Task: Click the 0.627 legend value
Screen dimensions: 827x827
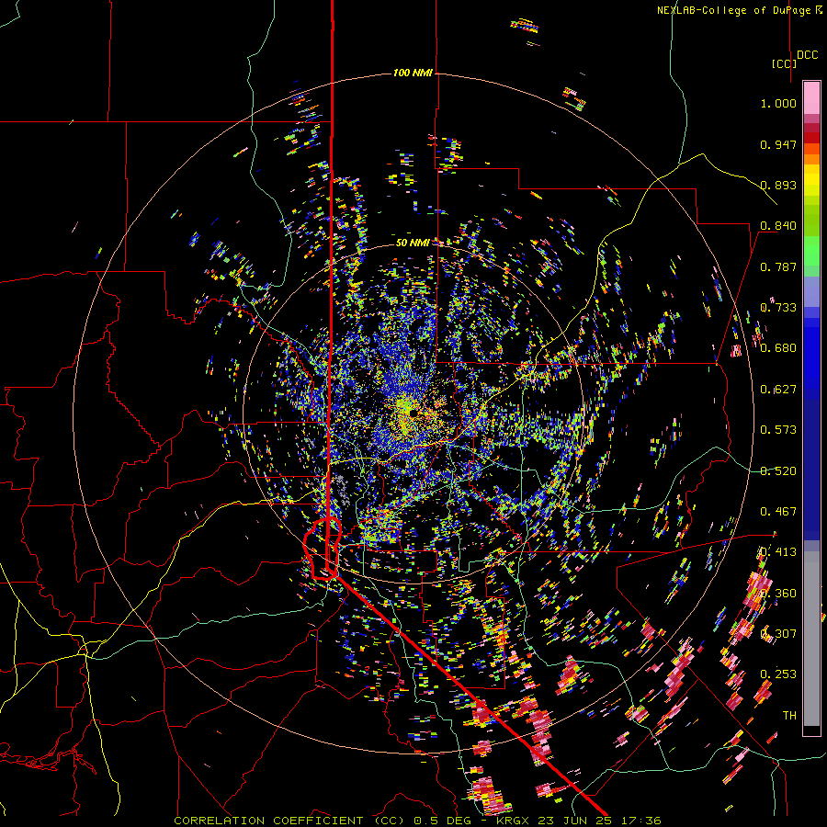Action: (x=778, y=390)
